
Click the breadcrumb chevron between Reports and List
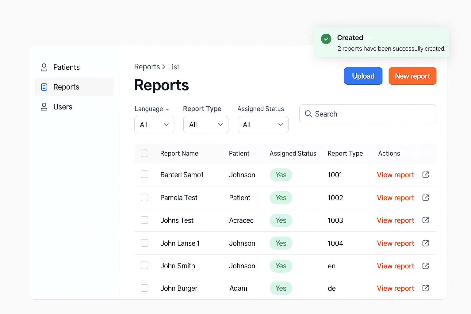coord(164,67)
